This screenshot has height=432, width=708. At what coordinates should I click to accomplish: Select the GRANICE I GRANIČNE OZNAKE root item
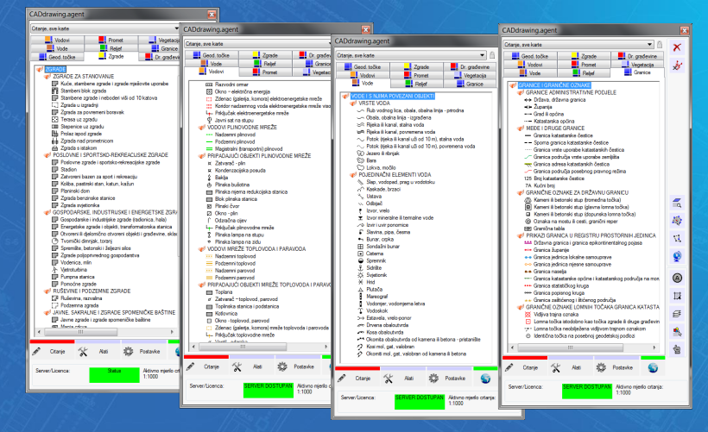tap(554, 85)
